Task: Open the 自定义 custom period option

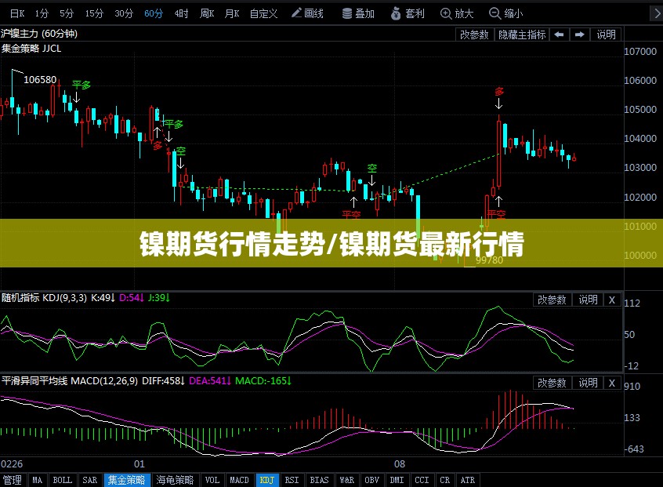Action: tap(263, 13)
